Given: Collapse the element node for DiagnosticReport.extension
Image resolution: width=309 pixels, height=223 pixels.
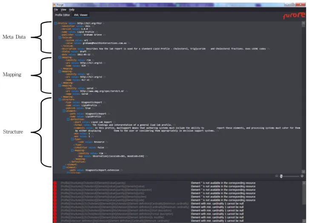Looking at the screenshot, I should (x=64, y=167).
